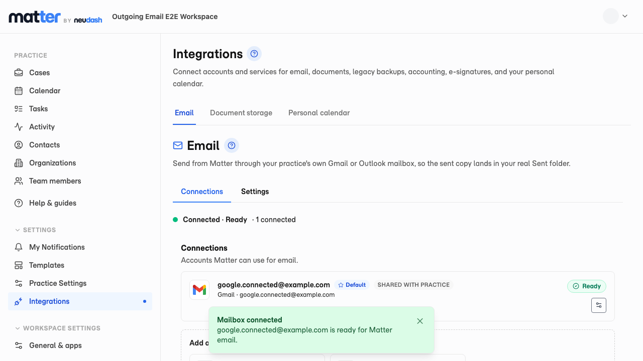This screenshot has height=361, width=643.
Task: Open help icon beside Email heading
Action: tap(232, 145)
